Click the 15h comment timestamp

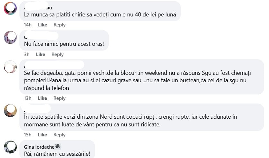(x=28, y=135)
